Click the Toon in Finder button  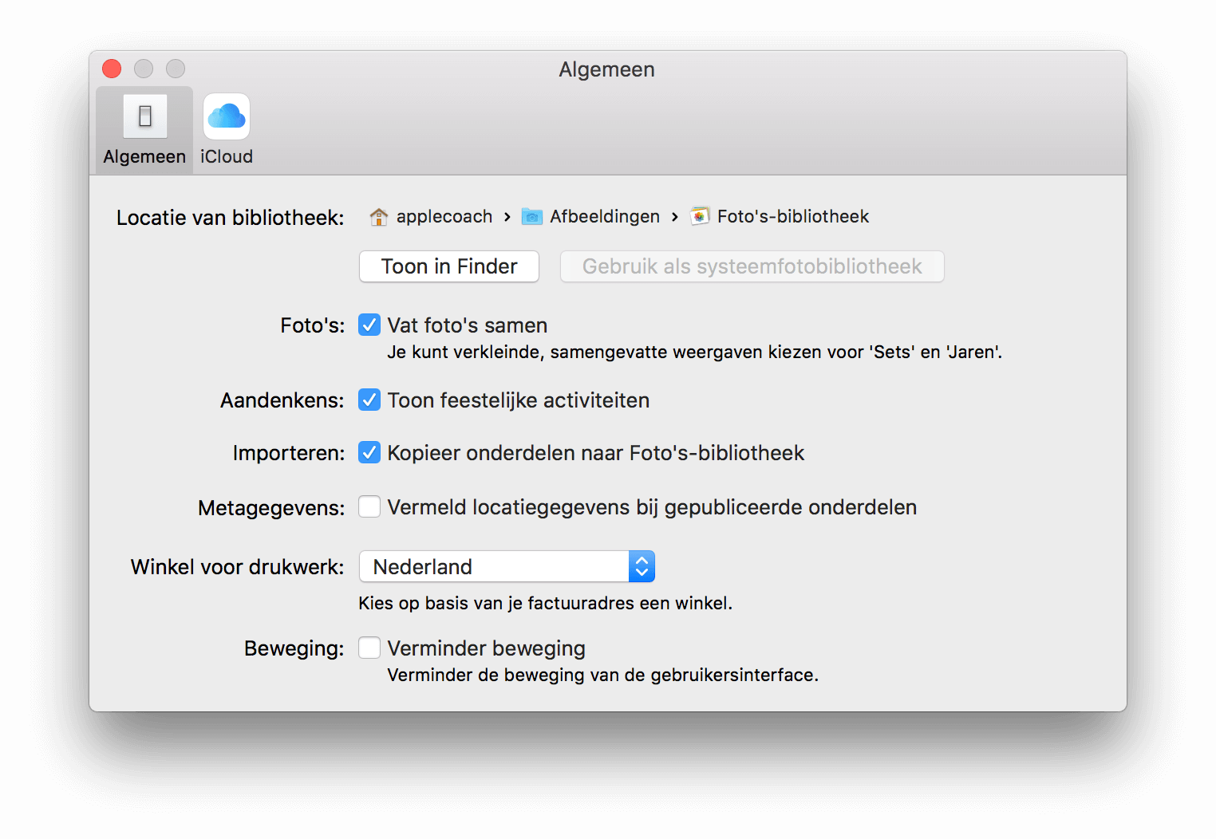click(x=449, y=266)
